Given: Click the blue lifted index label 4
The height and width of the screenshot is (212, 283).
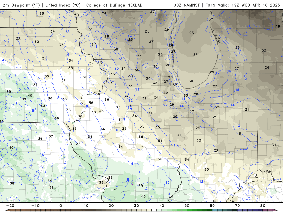Looking at the screenshot, I should 3,60.
